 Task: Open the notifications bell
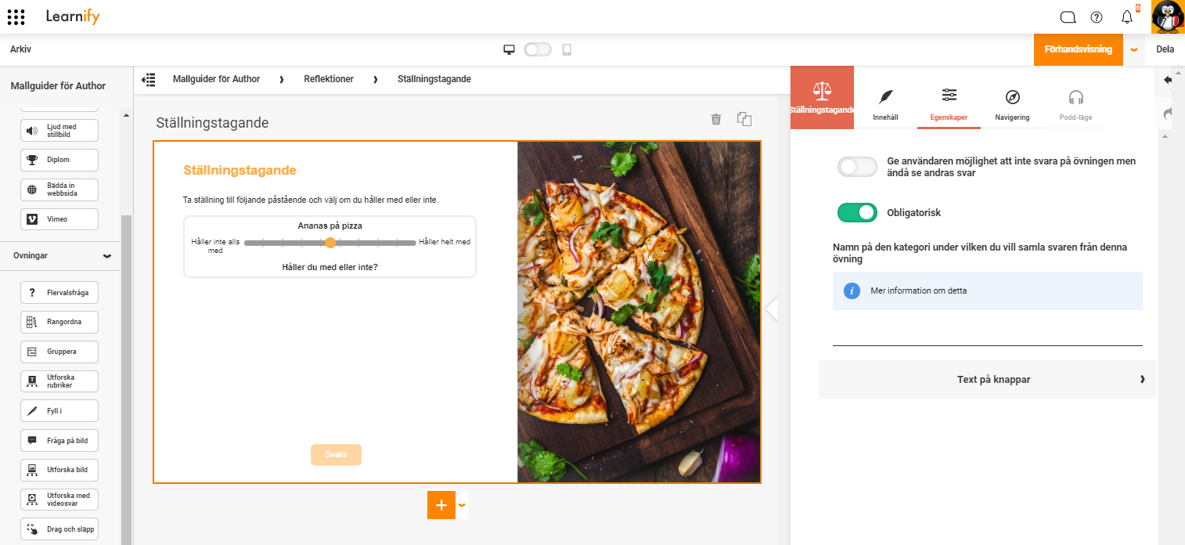click(x=1127, y=16)
